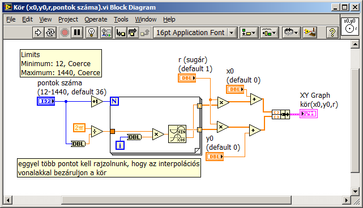Screen dimensions: 363x208
Task: Click the Abort Execution stop button
Action: point(65,33)
